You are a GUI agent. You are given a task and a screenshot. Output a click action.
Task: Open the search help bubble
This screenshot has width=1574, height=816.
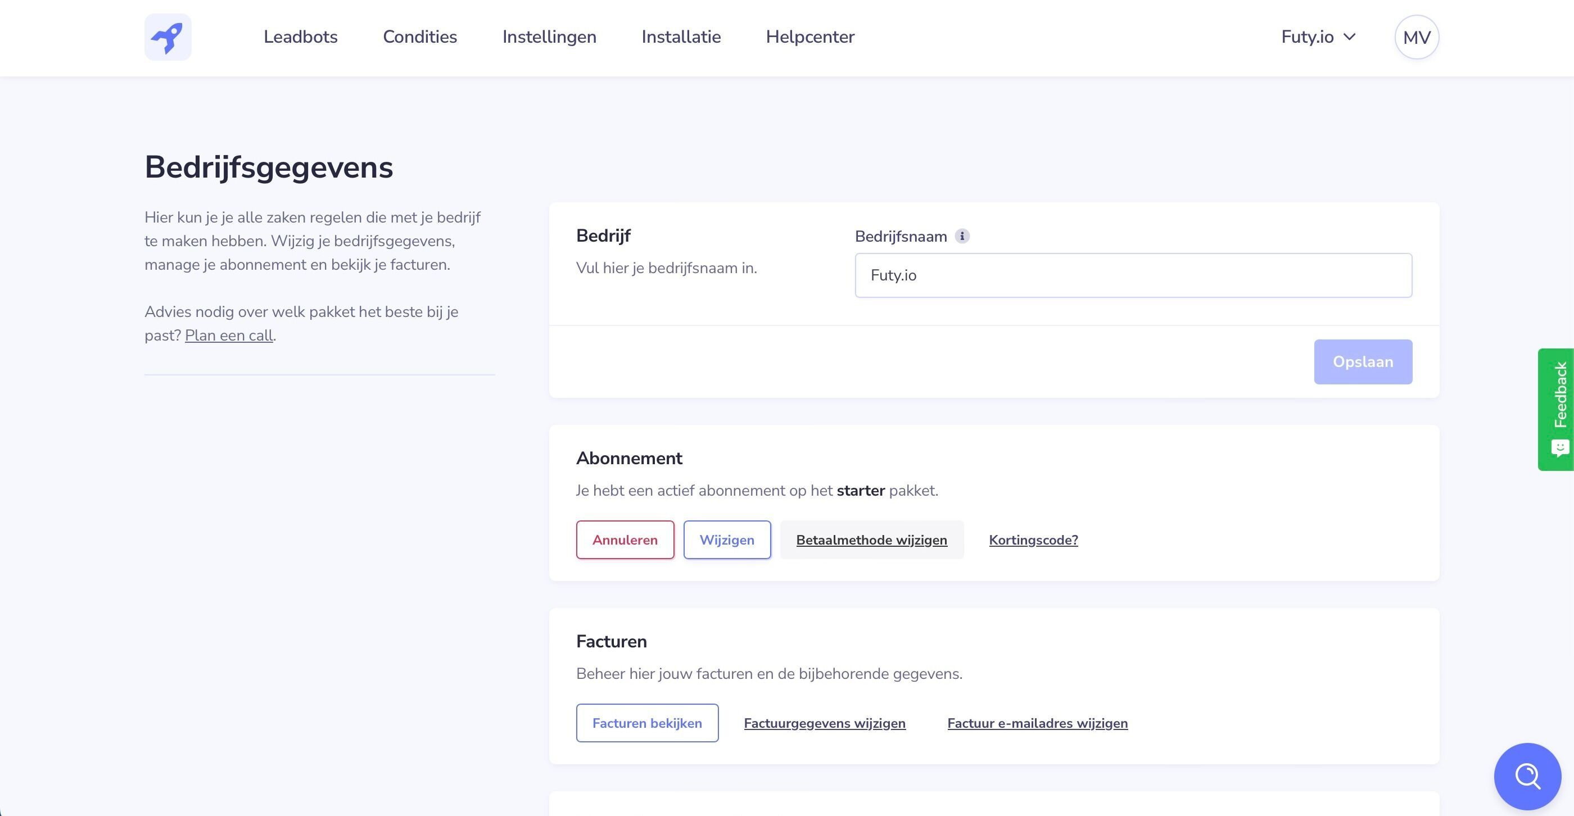1527,776
